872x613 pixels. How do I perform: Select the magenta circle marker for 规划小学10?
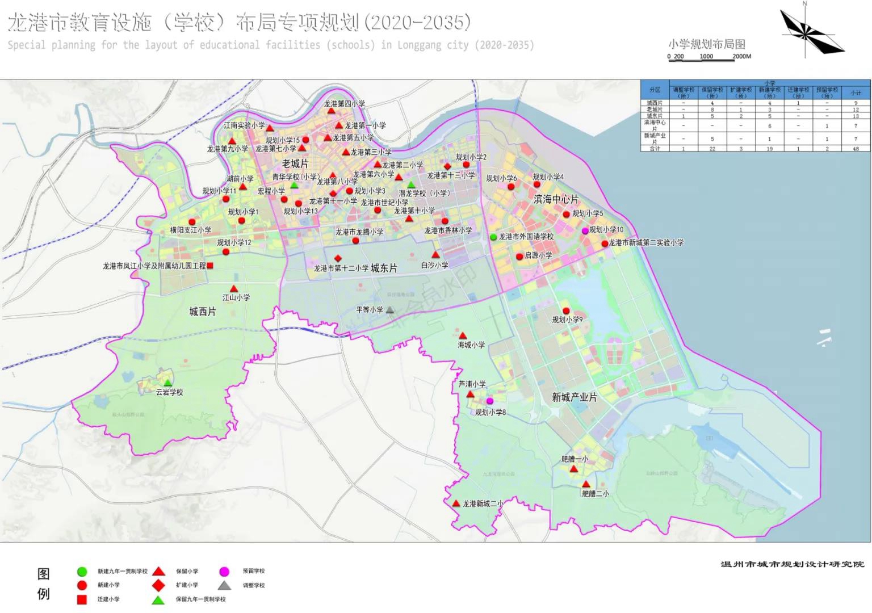click(585, 231)
